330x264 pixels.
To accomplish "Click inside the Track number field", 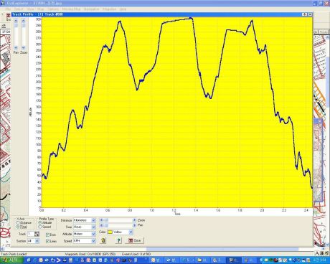I will 31,234.
